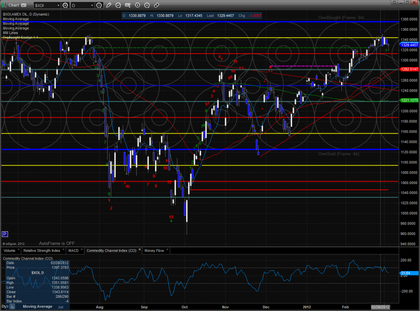The height and width of the screenshot is (311, 420).
Task: Click the symbol settings gear icon
Action: pos(65,6)
